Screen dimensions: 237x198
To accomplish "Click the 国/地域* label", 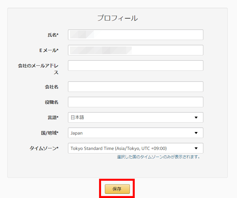I will (x=50, y=133).
